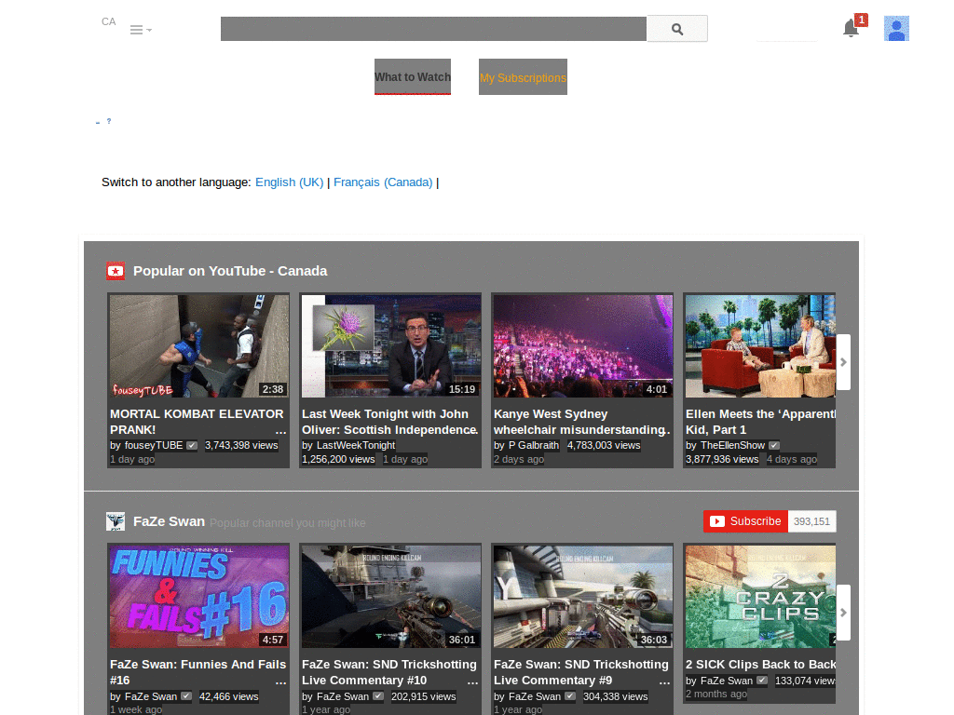
Task: Open SND Trickshotting #9 thumbnail
Action: 583,597
